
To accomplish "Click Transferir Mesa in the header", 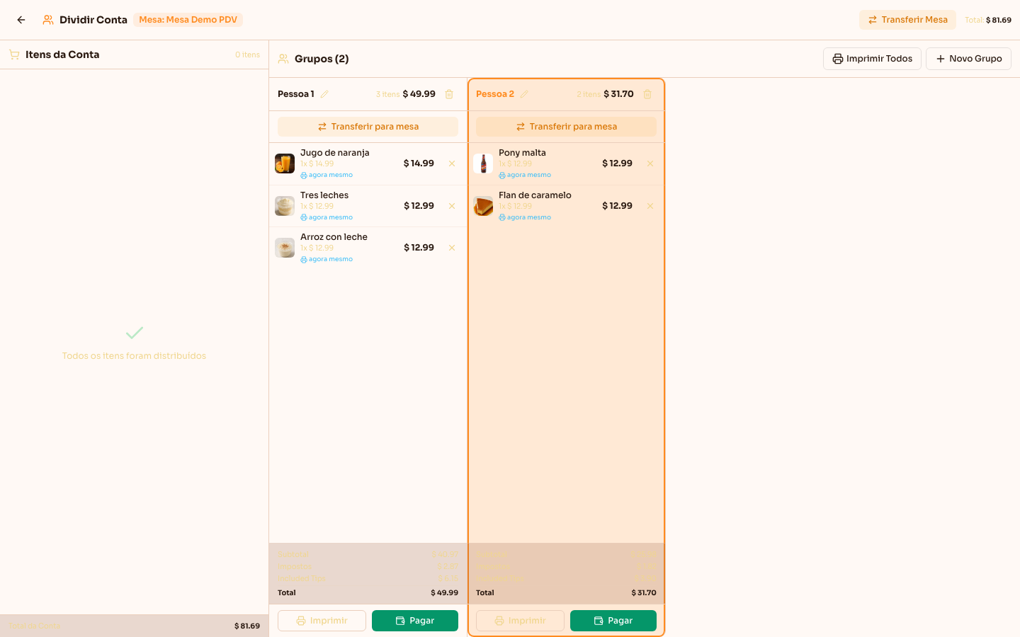I will tap(907, 20).
